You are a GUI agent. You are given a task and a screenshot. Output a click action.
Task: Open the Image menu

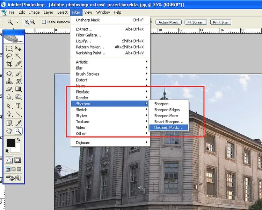(x=34, y=12)
